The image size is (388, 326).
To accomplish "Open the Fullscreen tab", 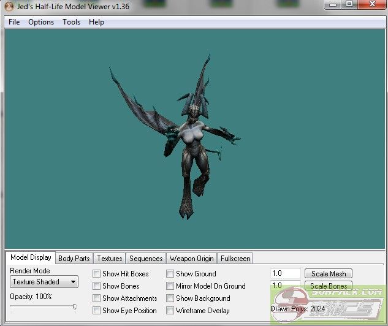I will coord(235,259).
